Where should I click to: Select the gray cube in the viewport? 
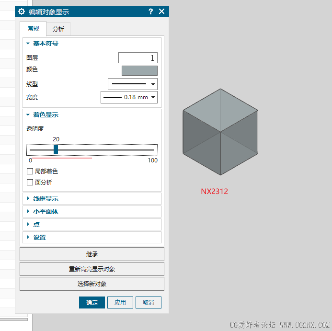(220, 132)
